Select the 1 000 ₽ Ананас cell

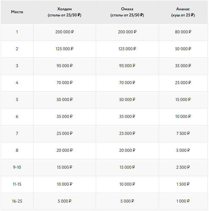pos(183,201)
